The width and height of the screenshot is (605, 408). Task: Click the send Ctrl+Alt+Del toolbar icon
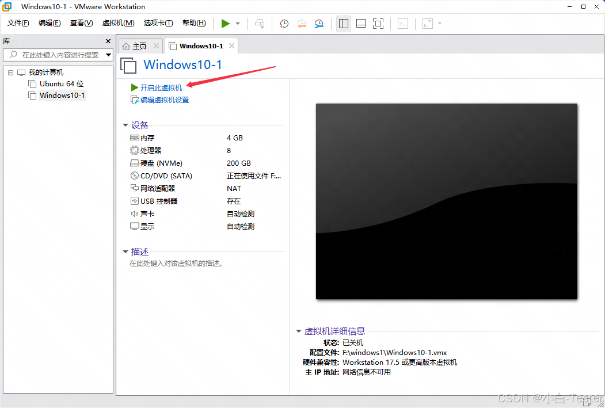pos(260,24)
